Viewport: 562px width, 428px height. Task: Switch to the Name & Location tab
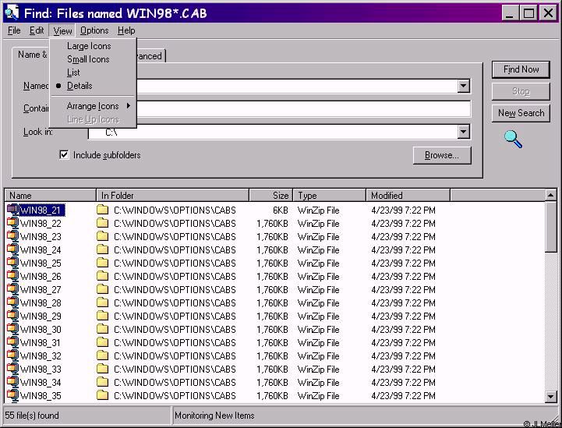[31, 55]
